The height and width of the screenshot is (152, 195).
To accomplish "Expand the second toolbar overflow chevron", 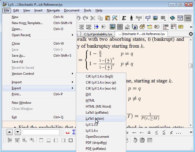I will coord(191,27).
